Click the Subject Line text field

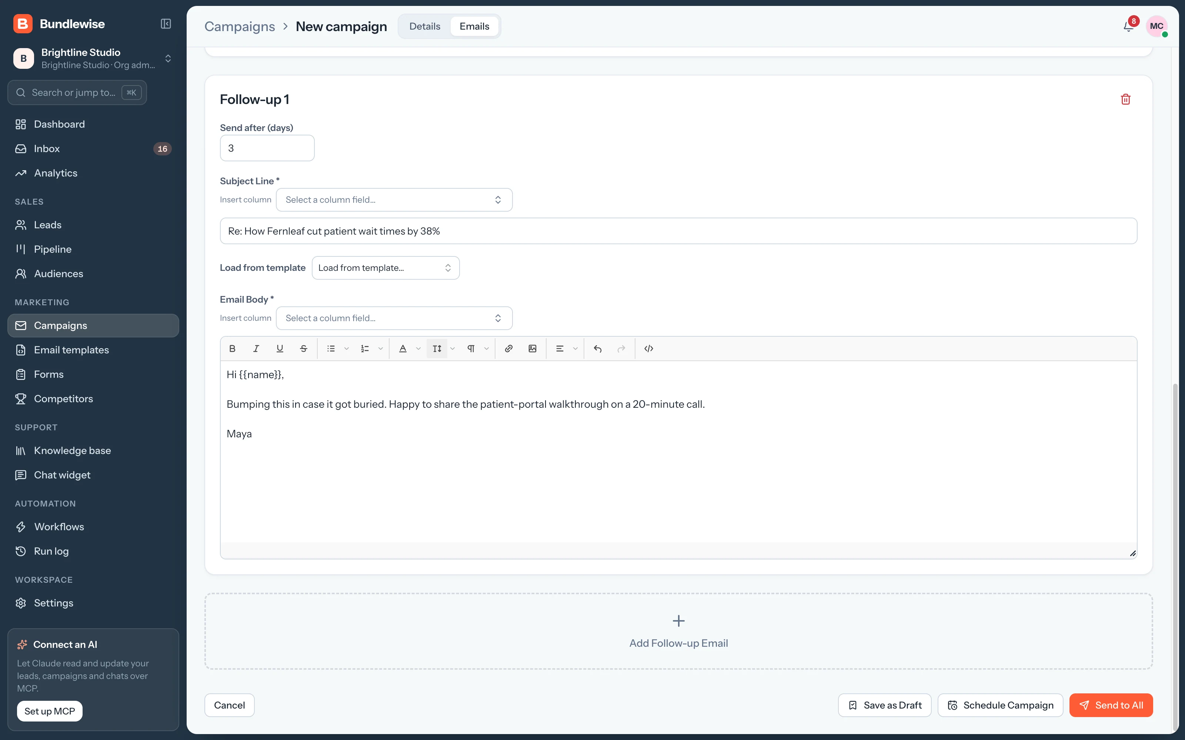tap(679, 231)
